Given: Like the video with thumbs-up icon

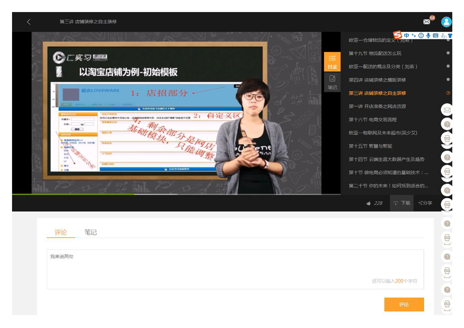Looking at the screenshot, I should (x=368, y=203).
